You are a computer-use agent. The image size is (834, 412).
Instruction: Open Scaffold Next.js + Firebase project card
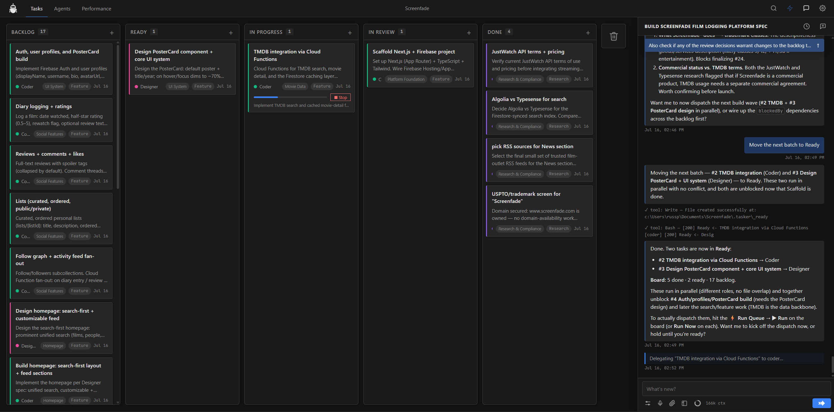point(420,65)
